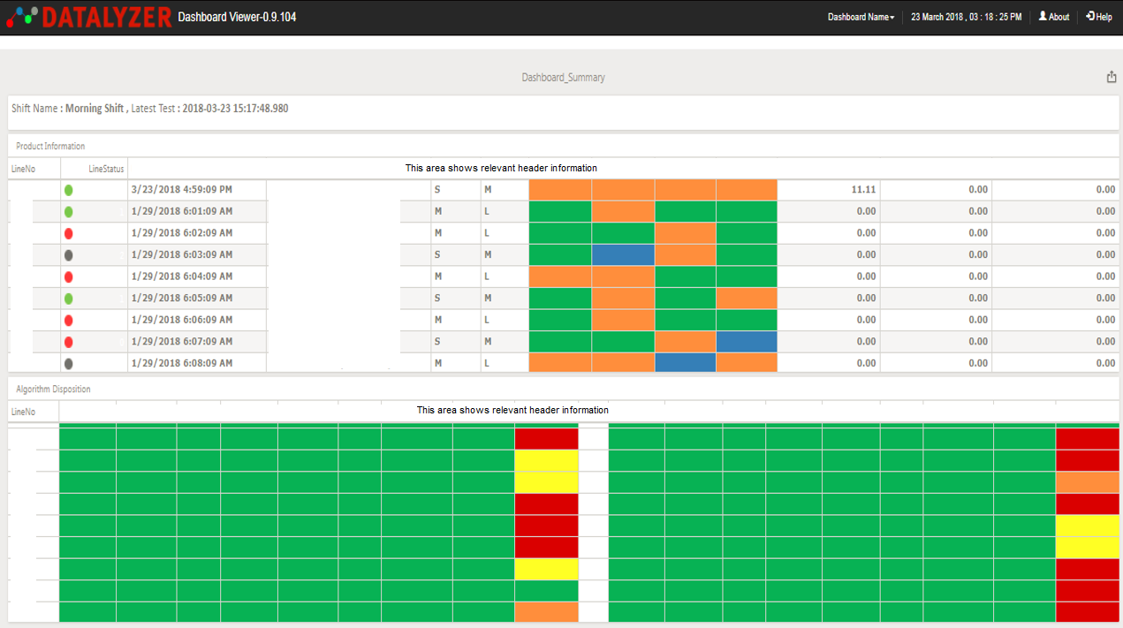Select the 1/29/2018 6:04:09 AM timestamp row
Image resolution: width=1123 pixels, height=628 pixels.
[182, 276]
